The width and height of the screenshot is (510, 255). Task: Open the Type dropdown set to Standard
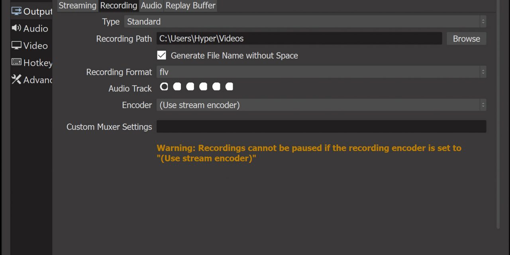click(305, 22)
